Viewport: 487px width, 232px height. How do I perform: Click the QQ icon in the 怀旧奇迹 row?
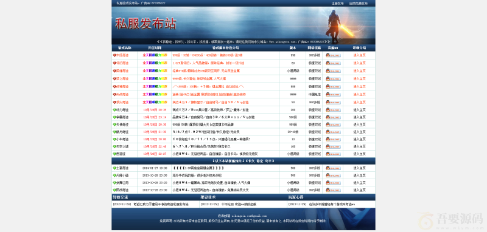[x=333, y=63]
